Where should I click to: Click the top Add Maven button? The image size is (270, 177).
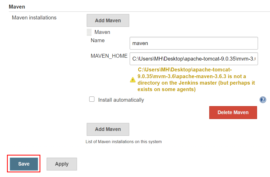point(108,20)
